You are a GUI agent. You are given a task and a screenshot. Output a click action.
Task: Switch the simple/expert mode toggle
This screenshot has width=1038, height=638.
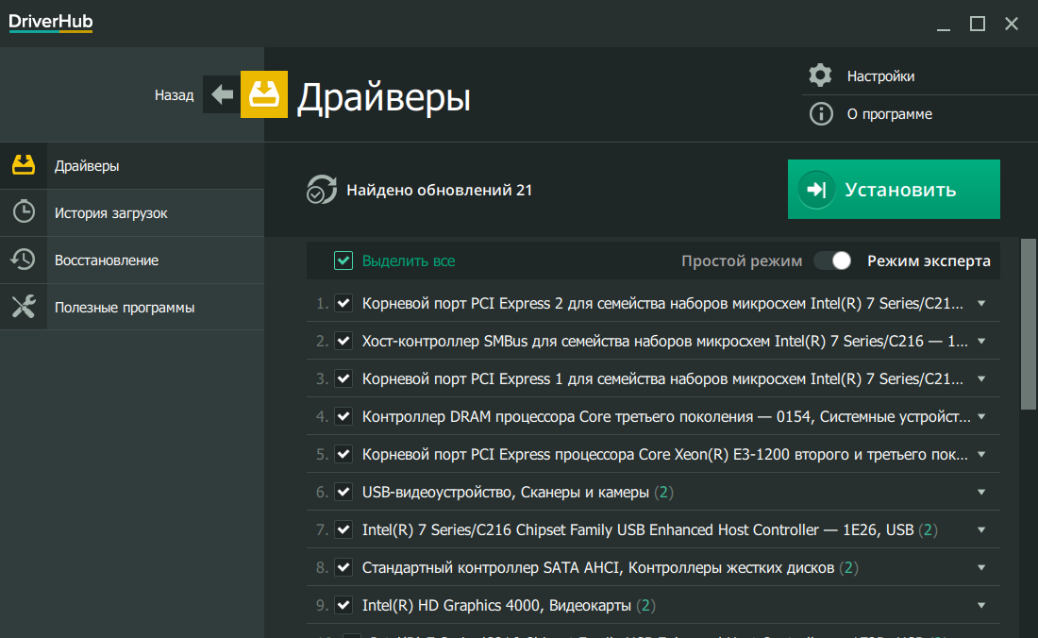[x=833, y=260]
